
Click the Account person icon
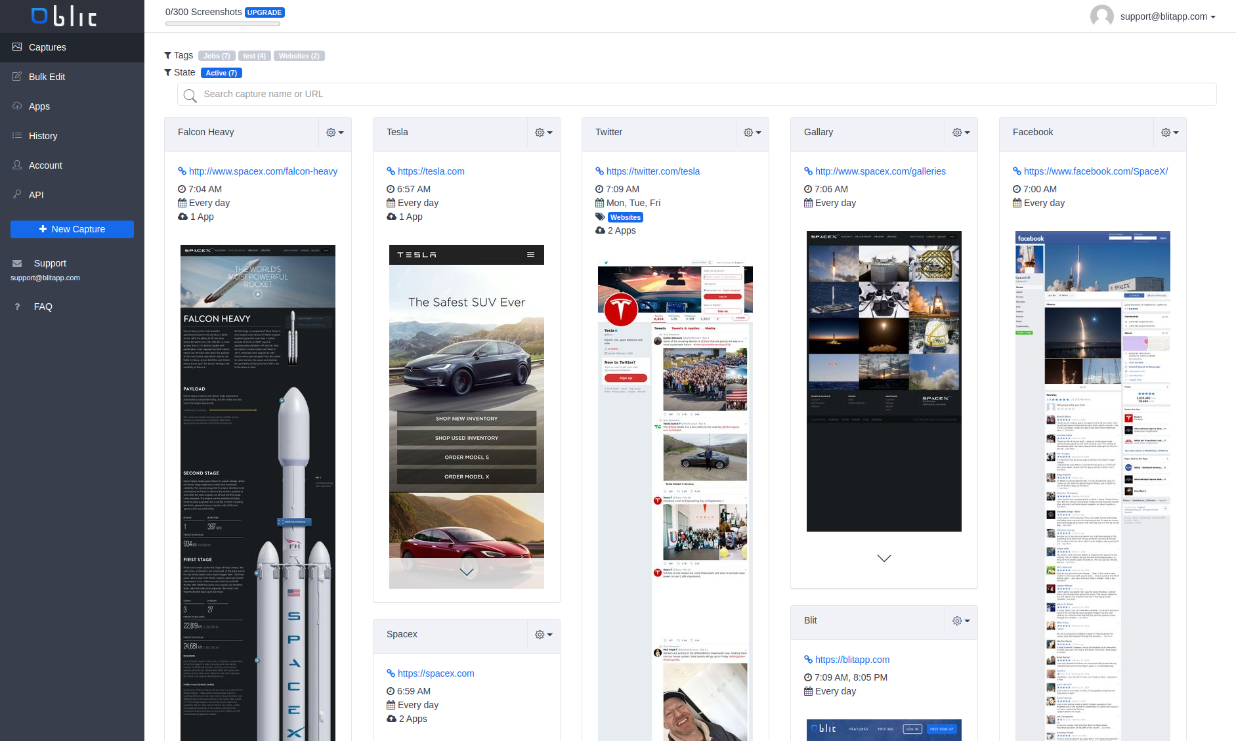18,165
